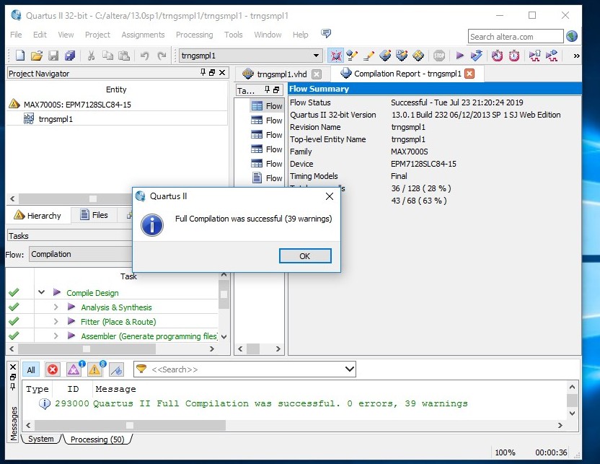Toggle the critical warning filter showing badge 1
Screen dimensions: 600x464
74,369
